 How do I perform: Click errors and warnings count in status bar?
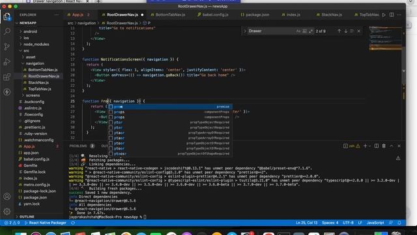pos(12,223)
